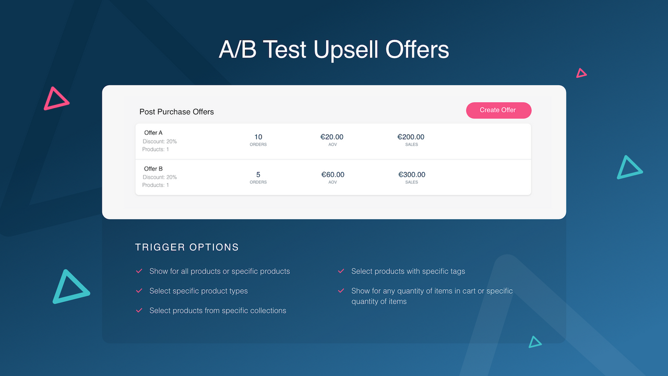
Task: Click the checkmark beside 'Show for all products or specific products'
Action: pos(139,271)
